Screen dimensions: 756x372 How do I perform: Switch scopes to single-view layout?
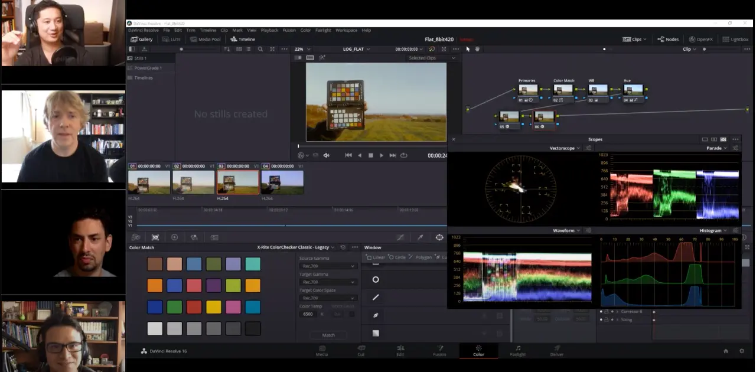point(705,139)
